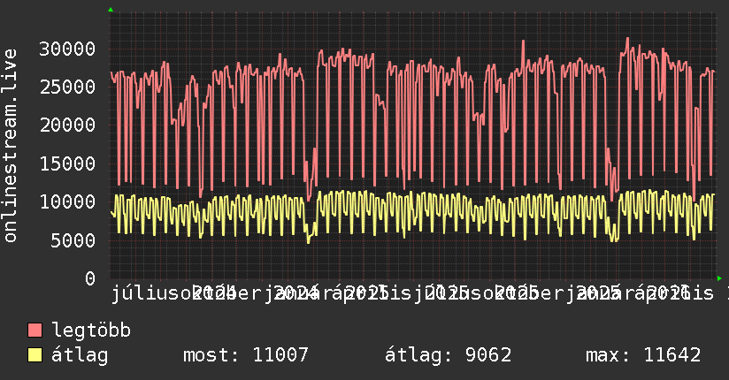Click the 25000 Y-axis label
The height and width of the screenshot is (380, 729).
(69, 87)
